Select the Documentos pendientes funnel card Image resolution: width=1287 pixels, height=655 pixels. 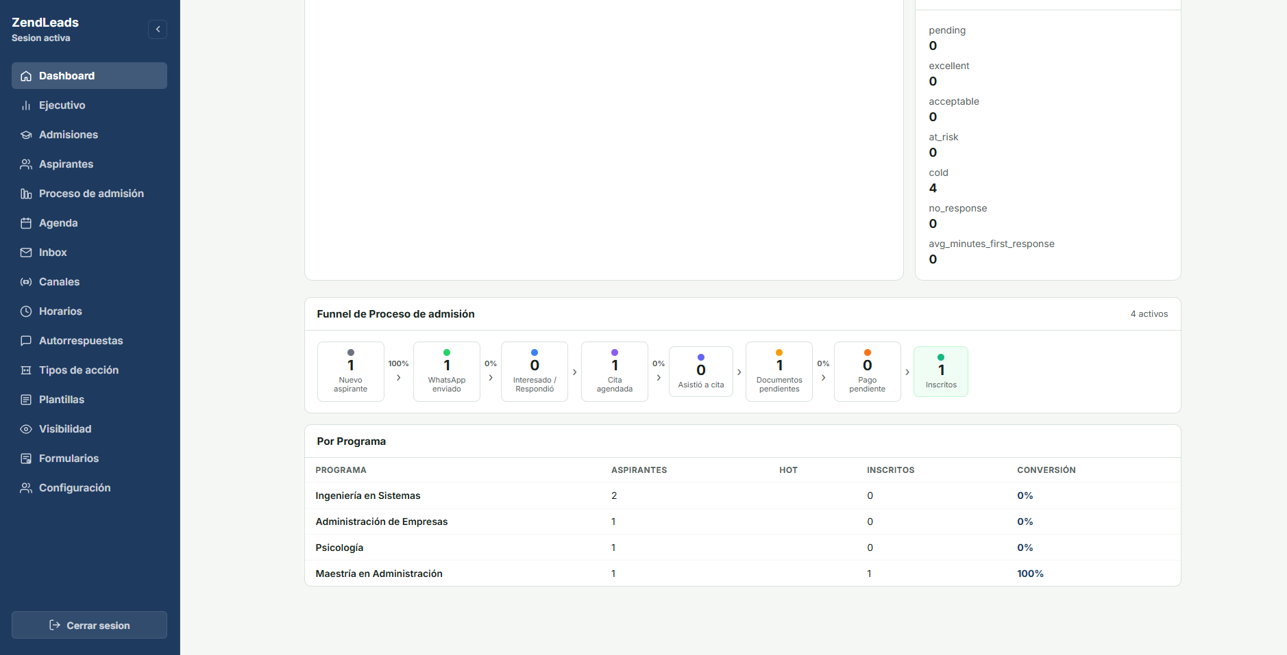779,372
